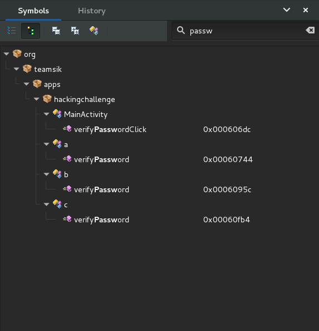
Task: Collapse the org package node
Action: (x=6, y=54)
